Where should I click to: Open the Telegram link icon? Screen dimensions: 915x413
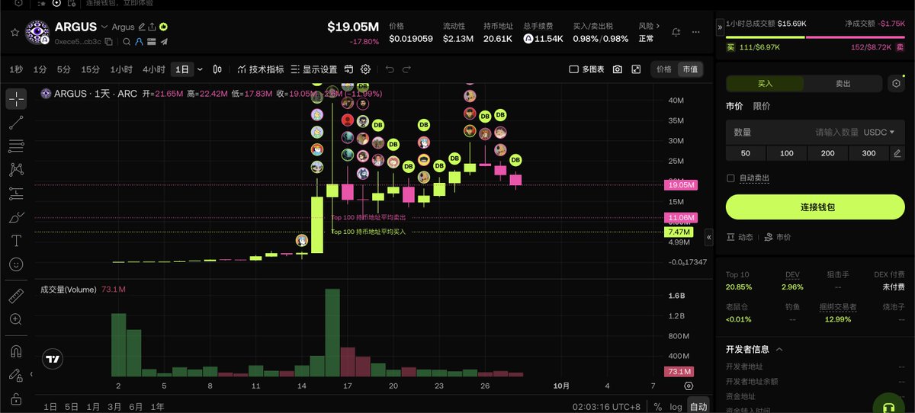(164, 40)
